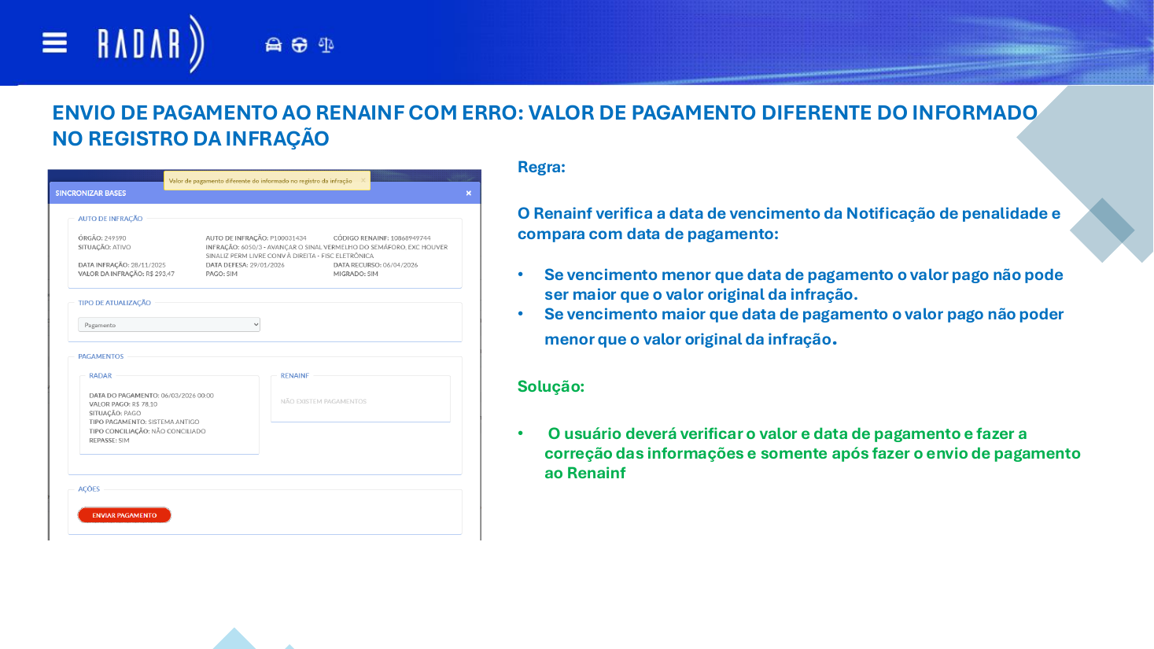Click the TIPO DE ATUALIZAÇÃO section label

tap(114, 303)
